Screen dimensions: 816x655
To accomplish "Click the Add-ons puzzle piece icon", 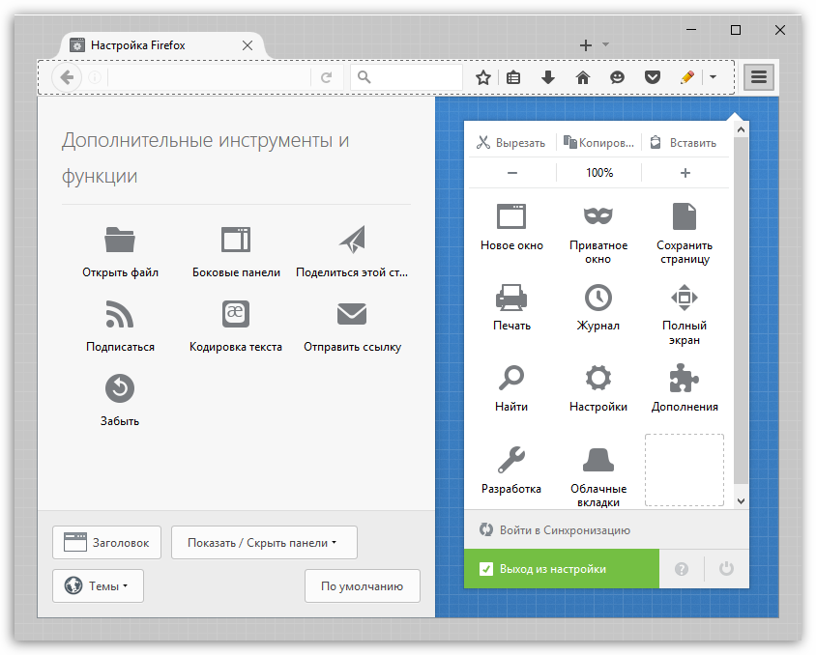I will click(x=685, y=378).
